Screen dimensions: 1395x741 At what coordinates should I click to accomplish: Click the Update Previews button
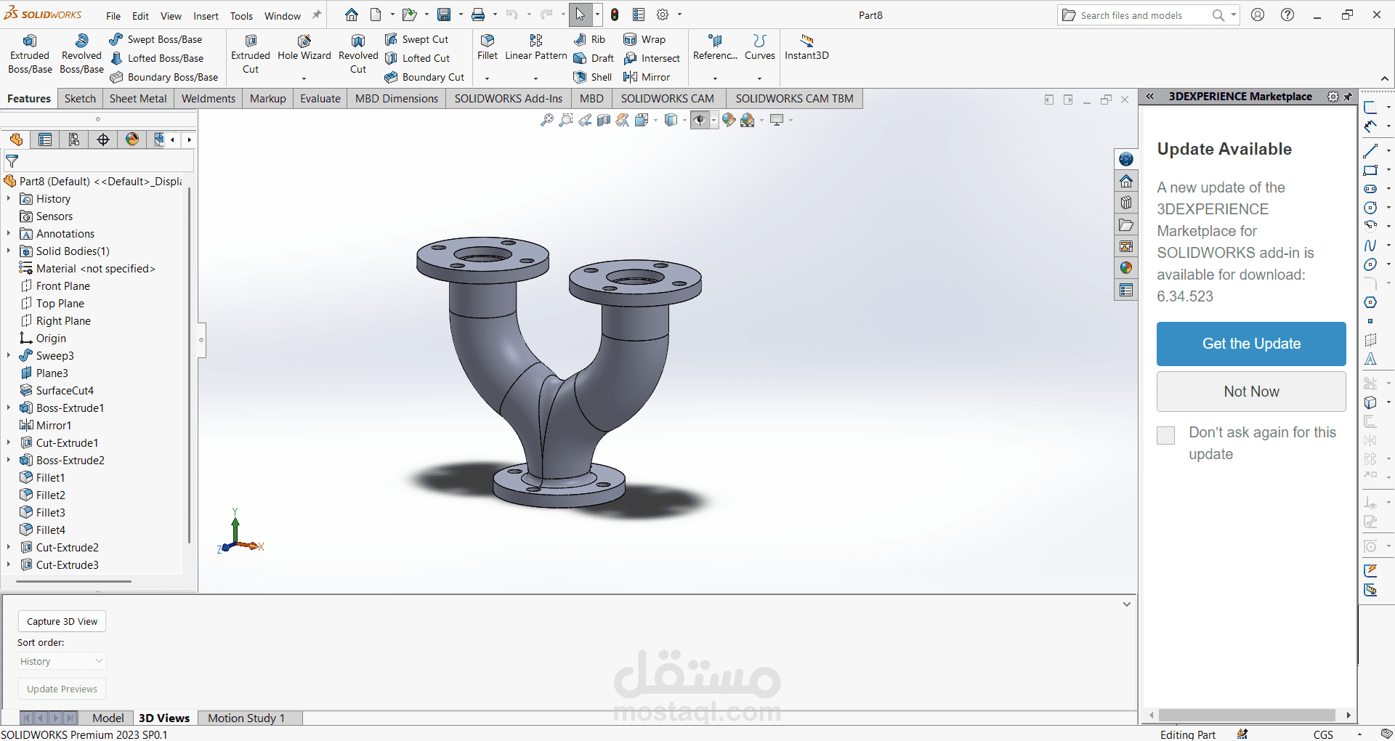[62, 689]
